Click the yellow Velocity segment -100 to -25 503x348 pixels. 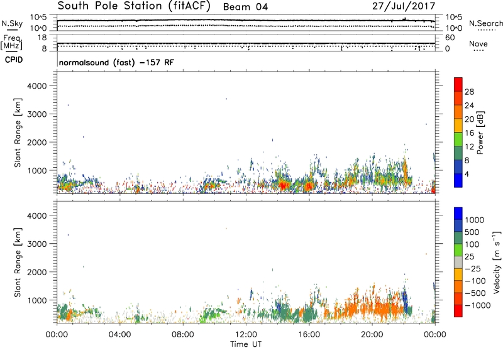click(x=458, y=275)
